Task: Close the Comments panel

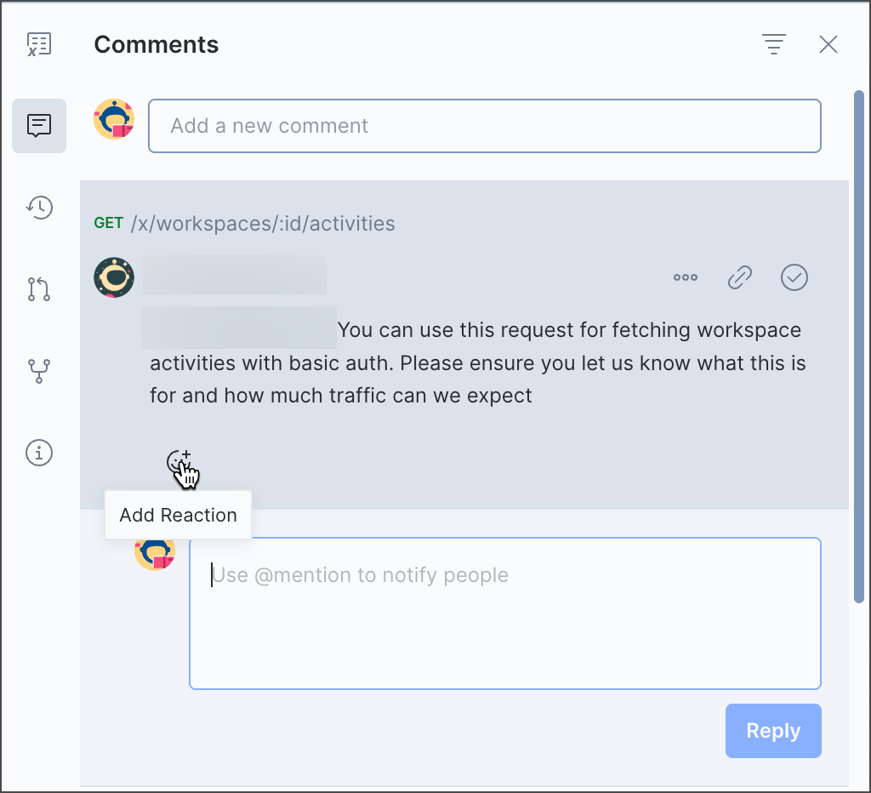Action: tap(828, 44)
